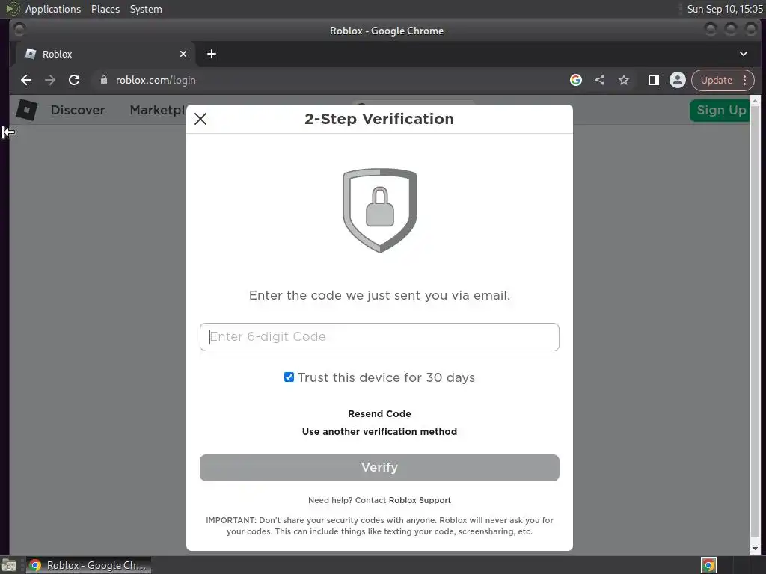
Task: Click the share page icon
Action: pos(599,80)
